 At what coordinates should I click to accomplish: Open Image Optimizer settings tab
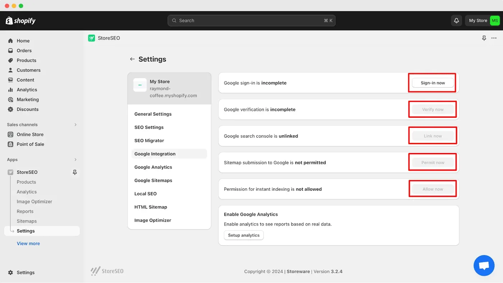(x=169, y=220)
